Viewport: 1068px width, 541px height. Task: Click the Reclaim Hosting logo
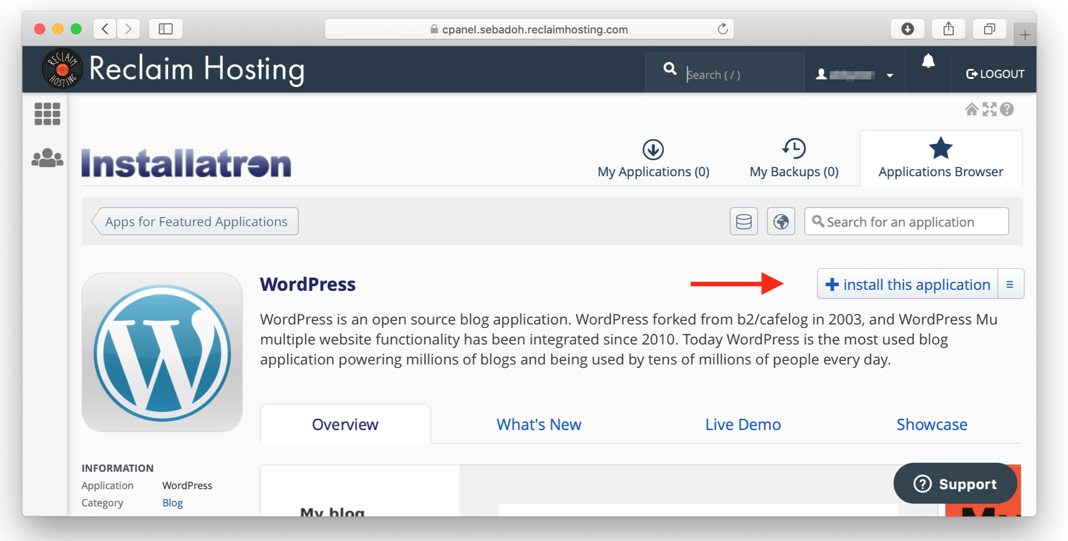62,68
